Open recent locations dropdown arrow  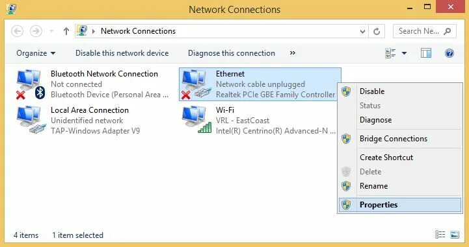pos(51,31)
